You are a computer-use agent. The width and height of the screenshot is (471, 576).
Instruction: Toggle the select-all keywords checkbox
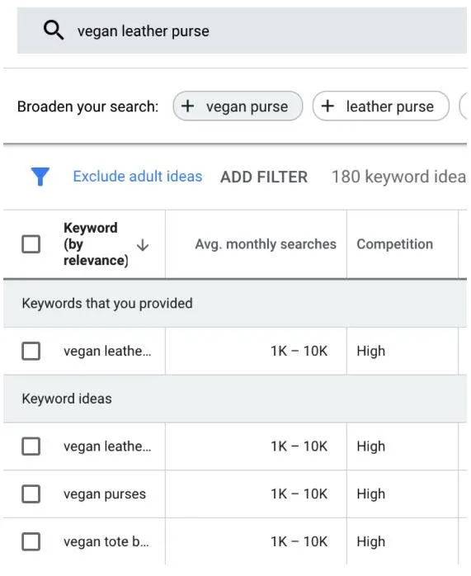tap(31, 244)
